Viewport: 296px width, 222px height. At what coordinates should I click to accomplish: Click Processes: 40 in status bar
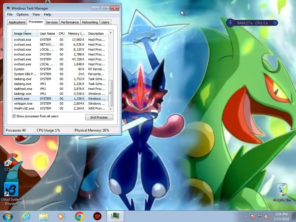(16, 130)
